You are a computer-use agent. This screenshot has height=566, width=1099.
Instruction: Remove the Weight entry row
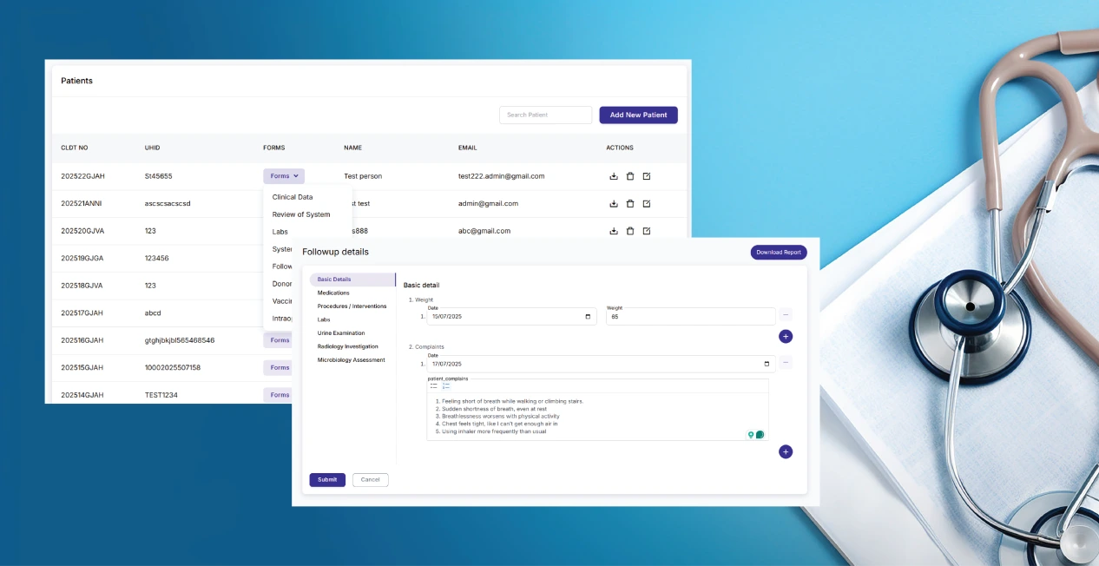click(x=785, y=315)
